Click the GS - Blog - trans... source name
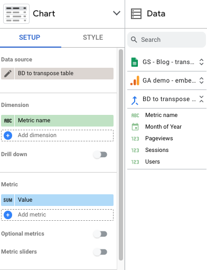Viewport: 207px width, 270px height. 168,62
